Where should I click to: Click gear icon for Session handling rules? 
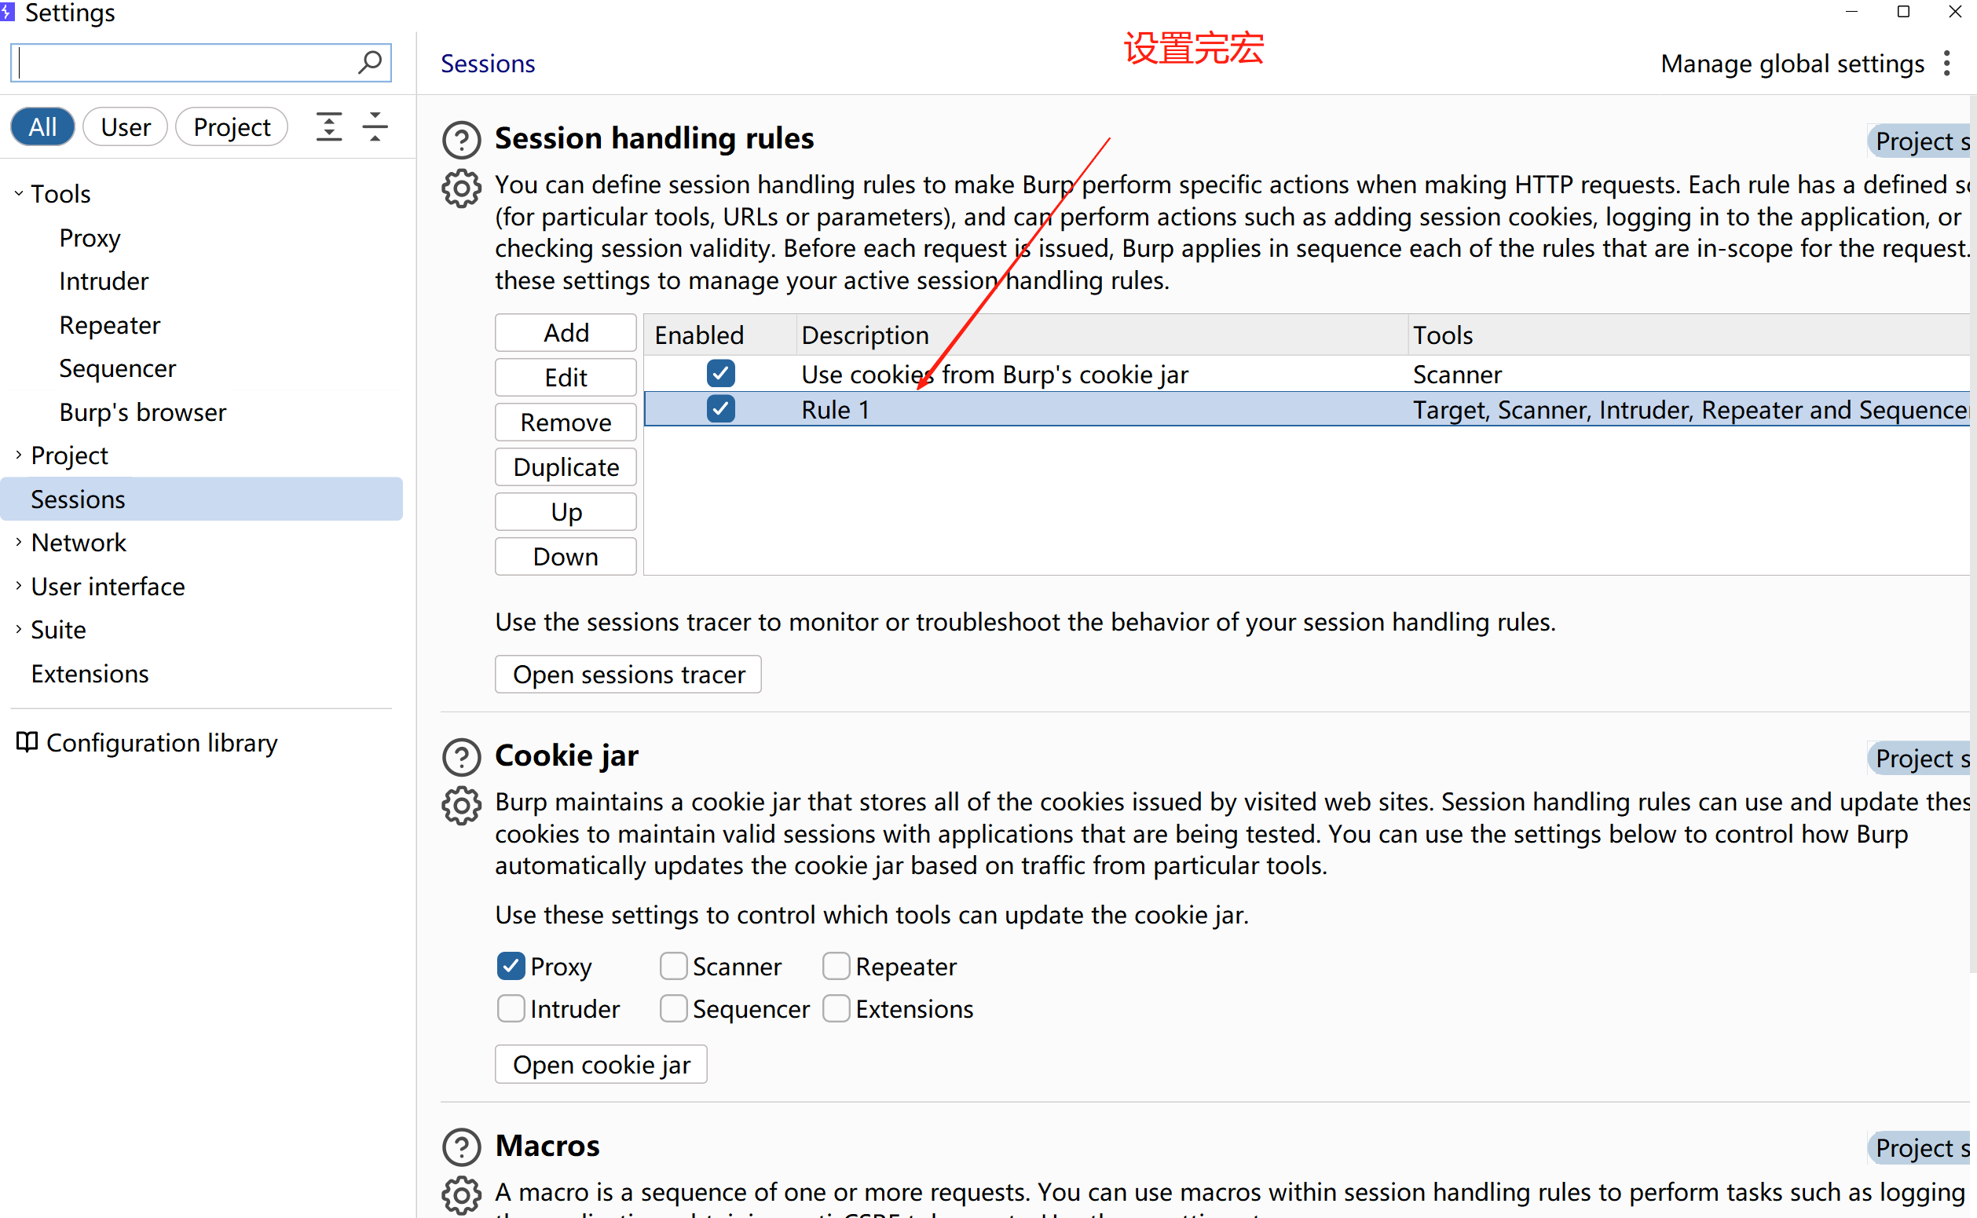[x=462, y=188]
